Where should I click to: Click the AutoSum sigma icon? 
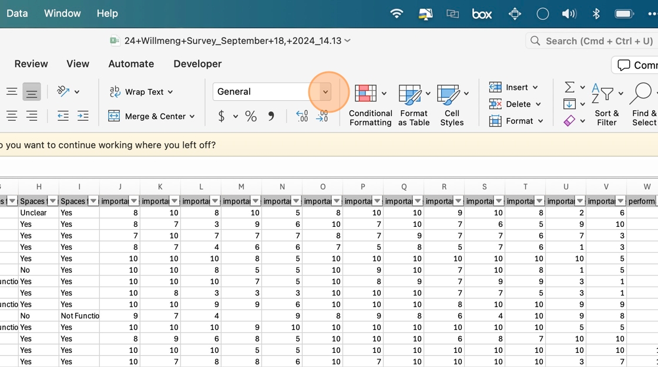[x=569, y=87]
